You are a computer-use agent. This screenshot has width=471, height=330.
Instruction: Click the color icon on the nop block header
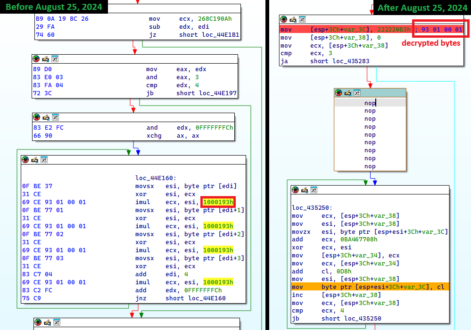[339, 93]
